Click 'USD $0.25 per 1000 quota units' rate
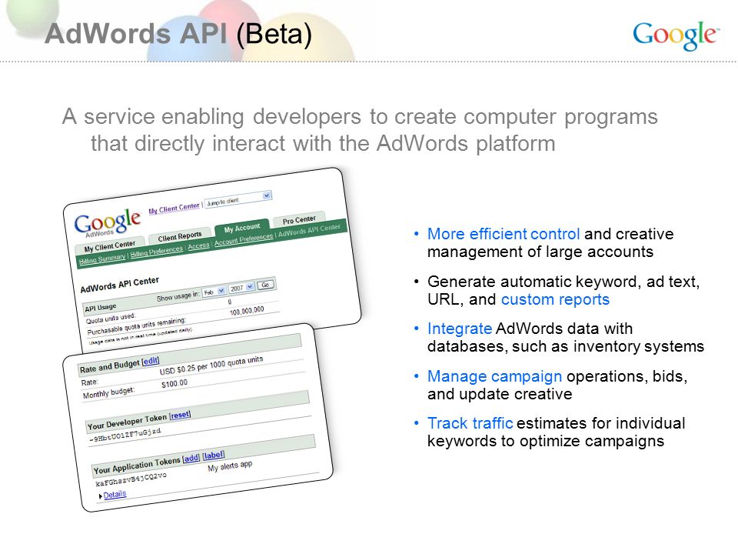Image resolution: width=738 pixels, height=554 pixels. 211,365
